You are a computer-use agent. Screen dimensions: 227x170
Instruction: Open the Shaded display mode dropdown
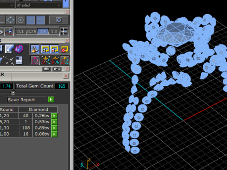click(38, 5)
